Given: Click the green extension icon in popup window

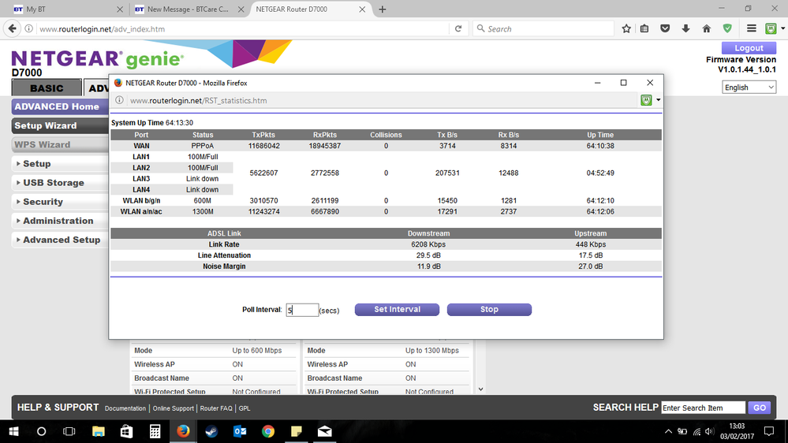Looking at the screenshot, I should (x=646, y=100).
